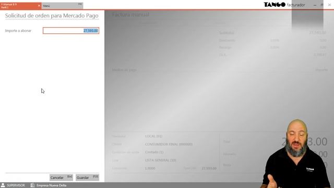Image resolution: width=334 pixels, height=188 pixels.
Task: Click the Contado (1) sale condition value
Action: click(154, 152)
